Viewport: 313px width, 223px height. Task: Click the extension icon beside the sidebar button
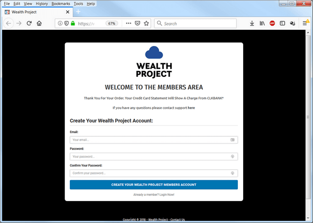[293, 24]
